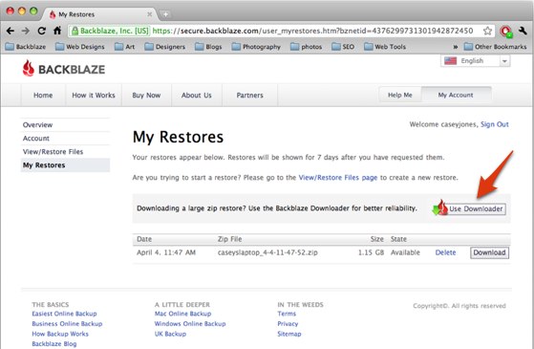The width and height of the screenshot is (534, 349).
Task: Bookmark this page with the star icon
Action: click(487, 31)
